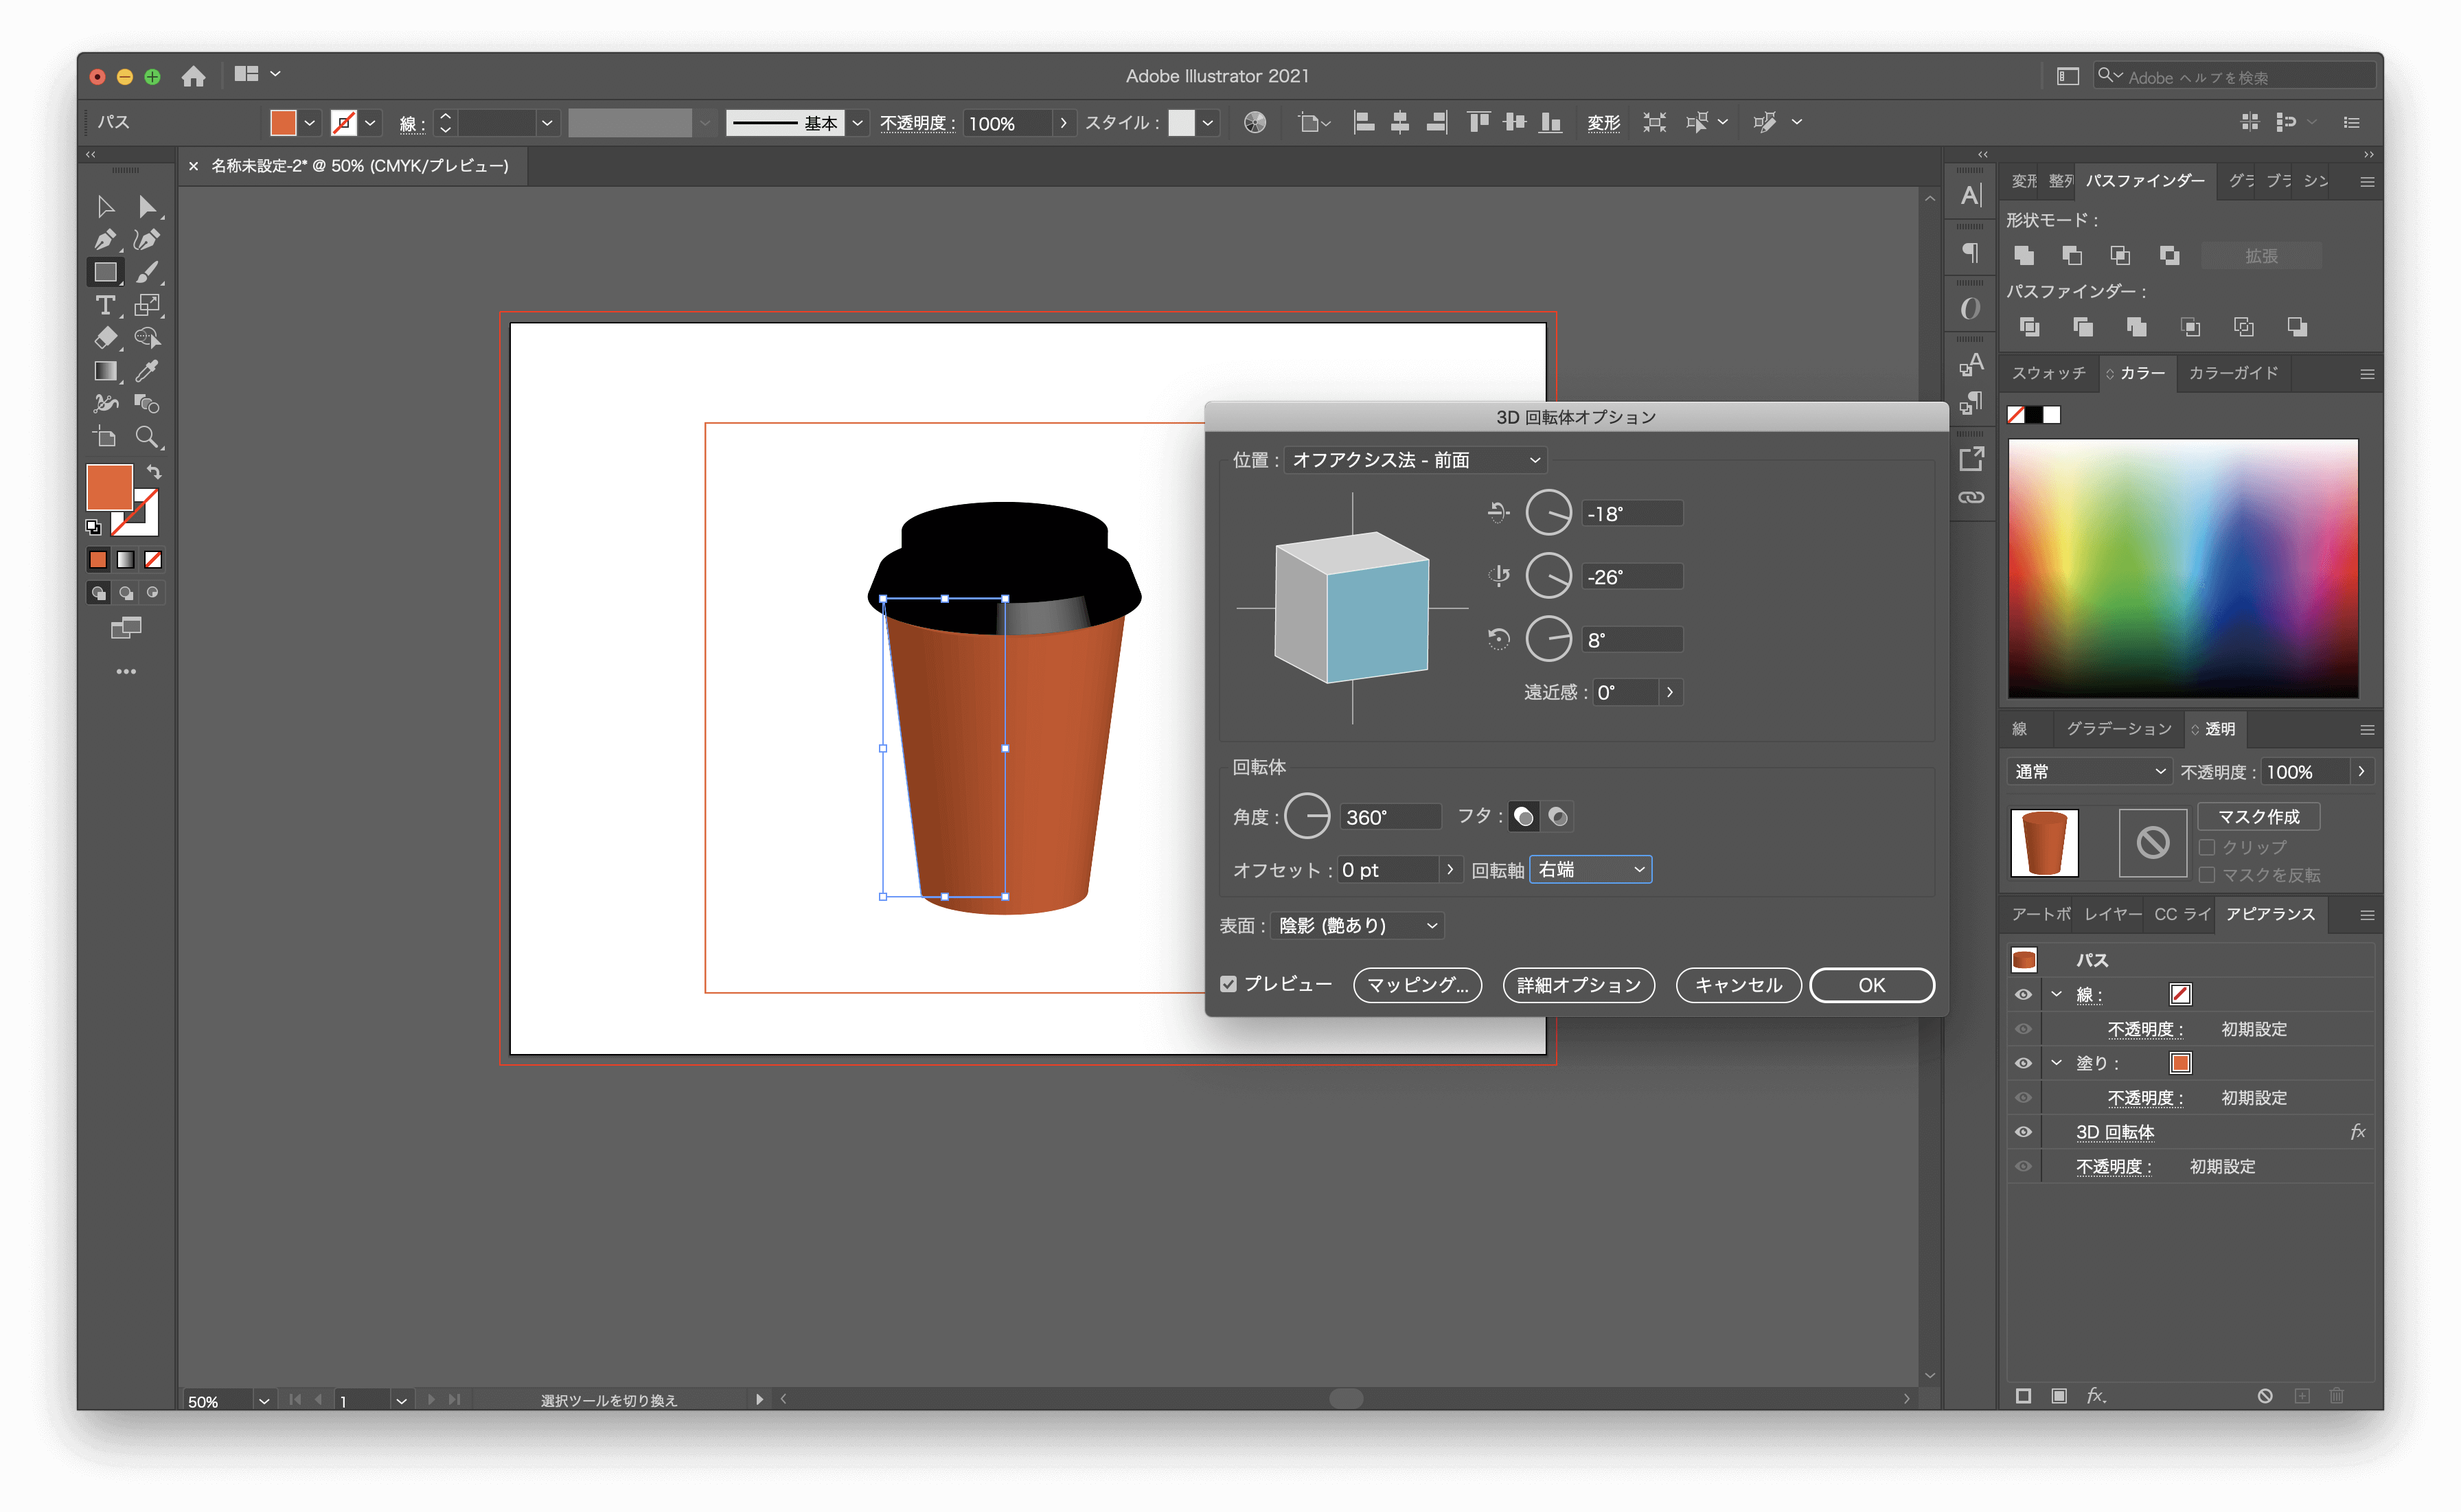Image resolution: width=2461 pixels, height=1512 pixels.
Task: Click the 塗り fill color swatch in Appearance
Action: tap(2180, 1063)
